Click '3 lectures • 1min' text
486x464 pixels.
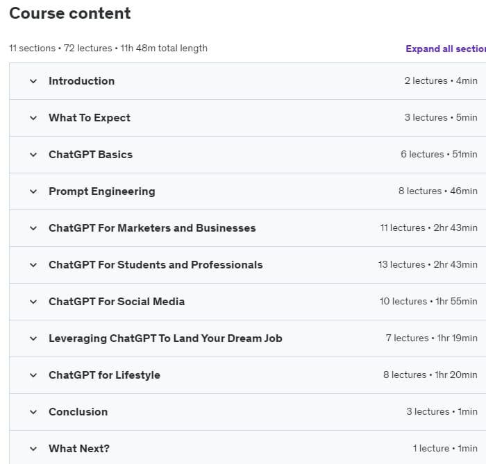[442, 412]
